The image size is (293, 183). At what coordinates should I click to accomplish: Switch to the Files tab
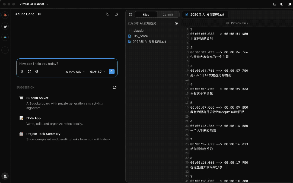point(146,15)
